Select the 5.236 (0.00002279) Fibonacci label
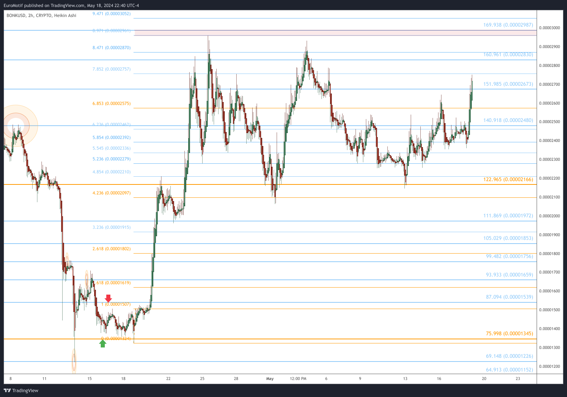This screenshot has width=567, height=397. [x=111, y=159]
